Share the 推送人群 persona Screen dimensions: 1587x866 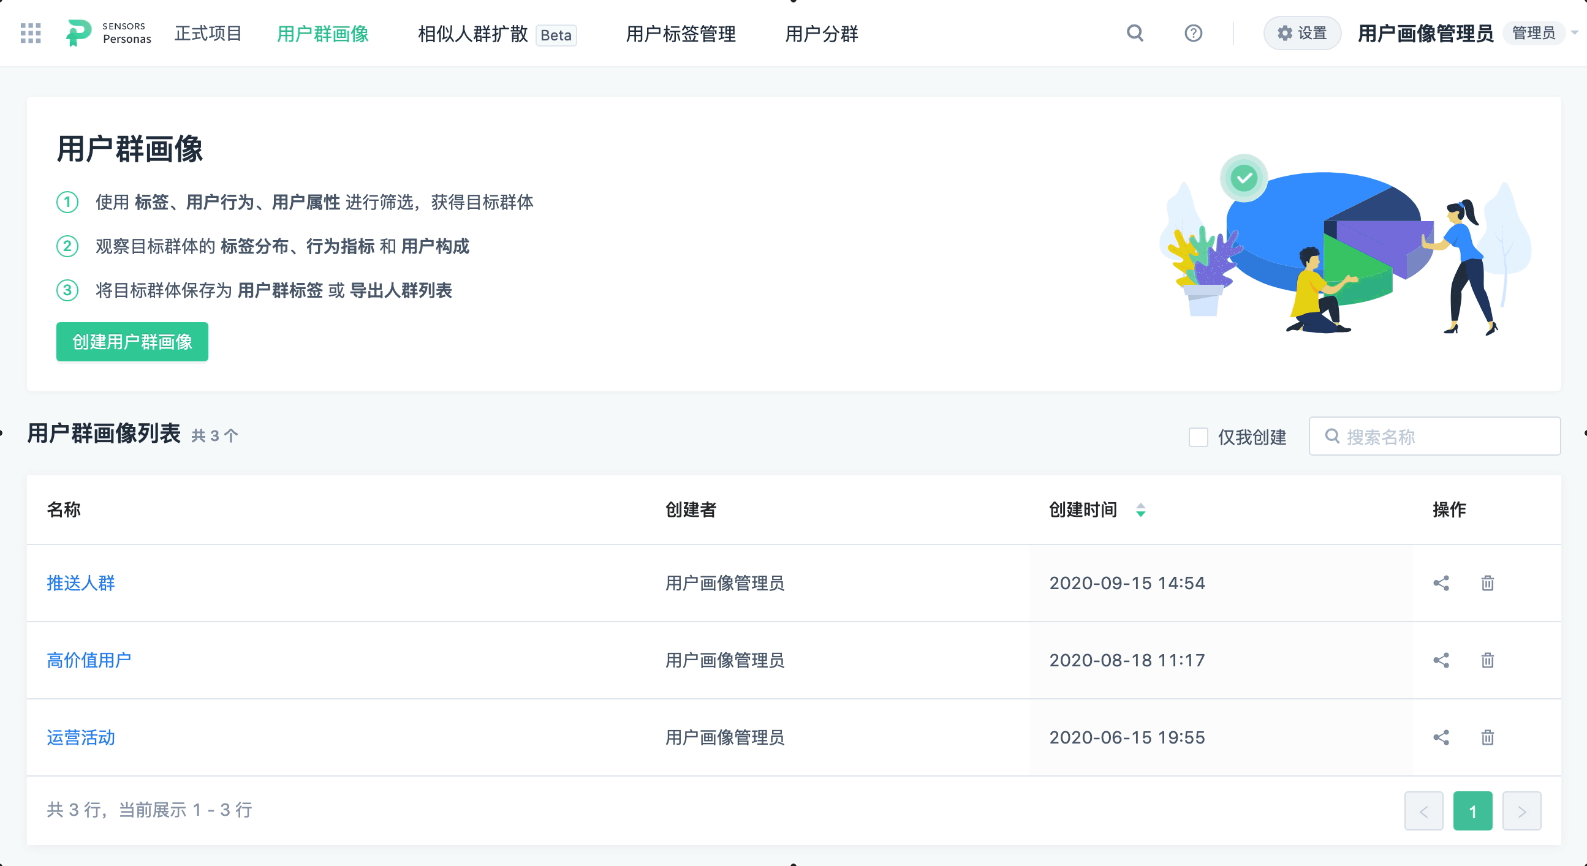1441,583
